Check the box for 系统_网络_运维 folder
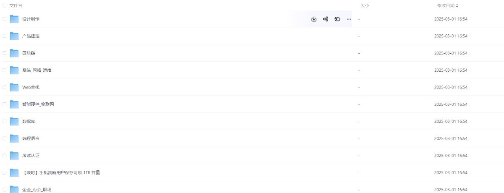Screen dimensions: 504x193 coord(5,70)
